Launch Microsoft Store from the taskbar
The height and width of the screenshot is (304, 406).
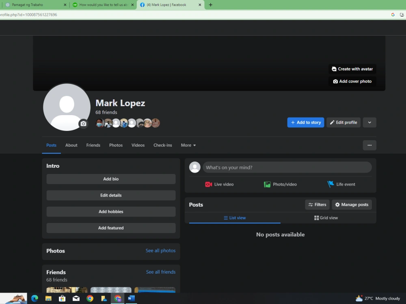pyautogui.click(x=62, y=299)
